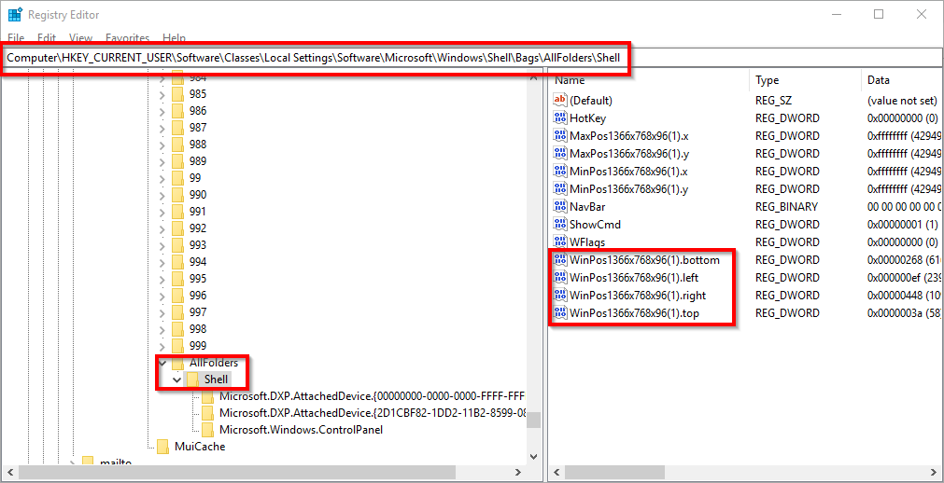Viewport: 944px width, 483px height.
Task: Expand the 986 key in the tree
Action: click(x=162, y=111)
